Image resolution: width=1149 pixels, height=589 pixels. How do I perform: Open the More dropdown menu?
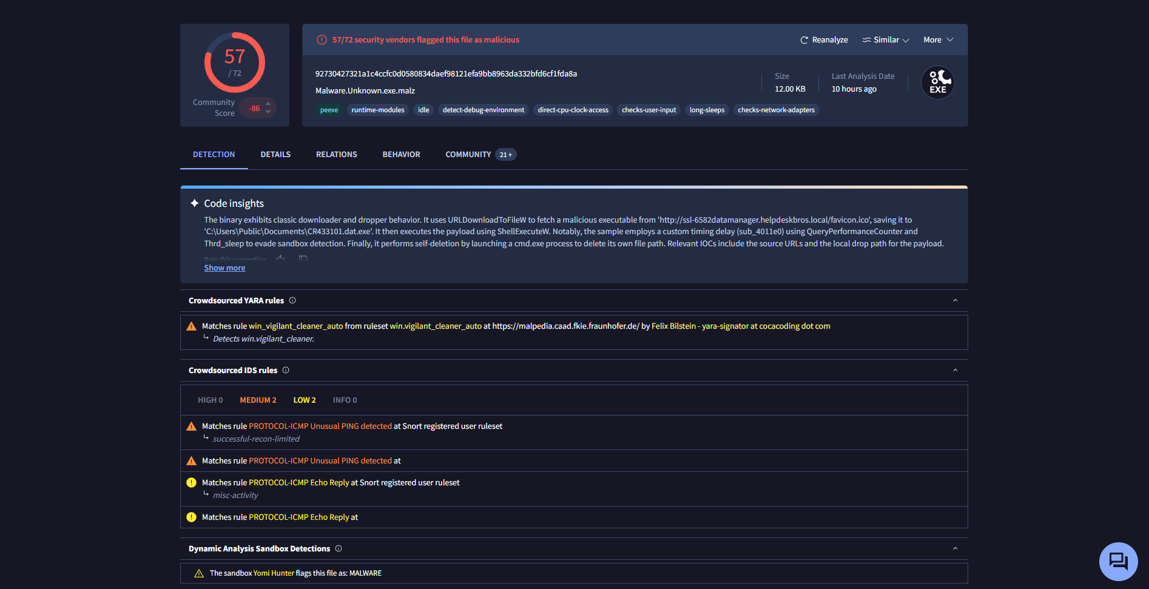(938, 40)
